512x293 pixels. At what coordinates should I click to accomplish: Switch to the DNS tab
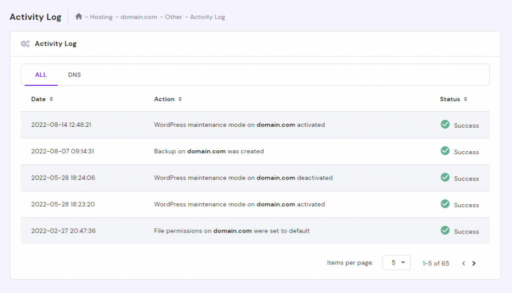[x=74, y=74]
